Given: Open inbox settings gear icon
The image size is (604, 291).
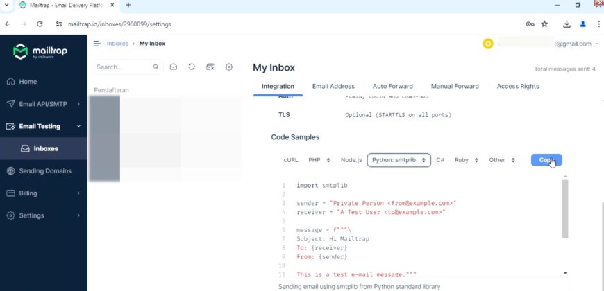Looking at the screenshot, I should point(229,67).
